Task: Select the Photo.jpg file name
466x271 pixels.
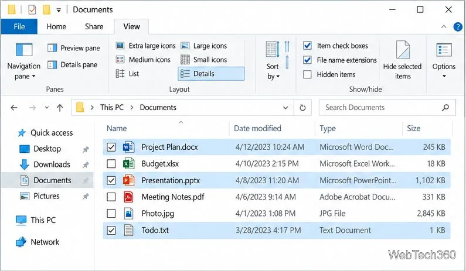Action: click(158, 214)
